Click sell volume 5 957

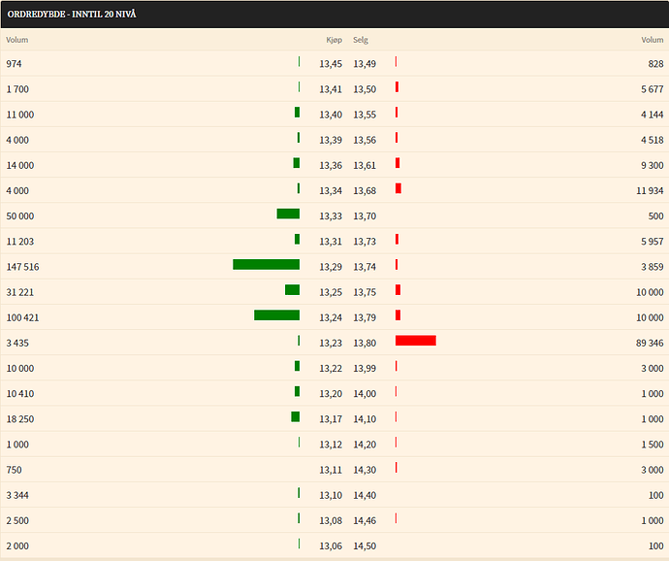(x=653, y=242)
